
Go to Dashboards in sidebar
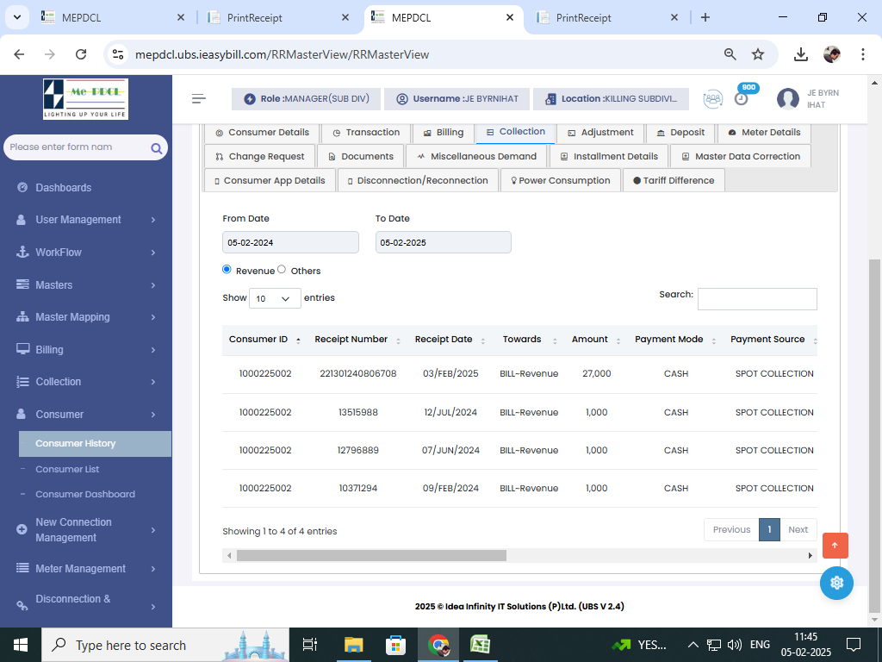[63, 187]
